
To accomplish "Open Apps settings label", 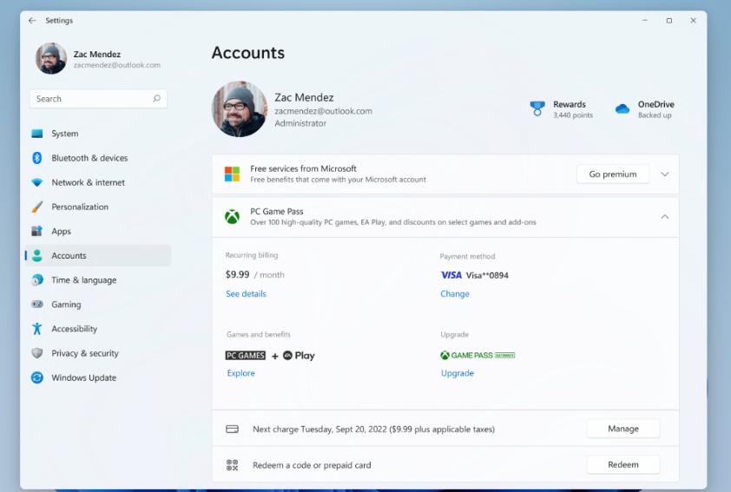I will tap(61, 231).
